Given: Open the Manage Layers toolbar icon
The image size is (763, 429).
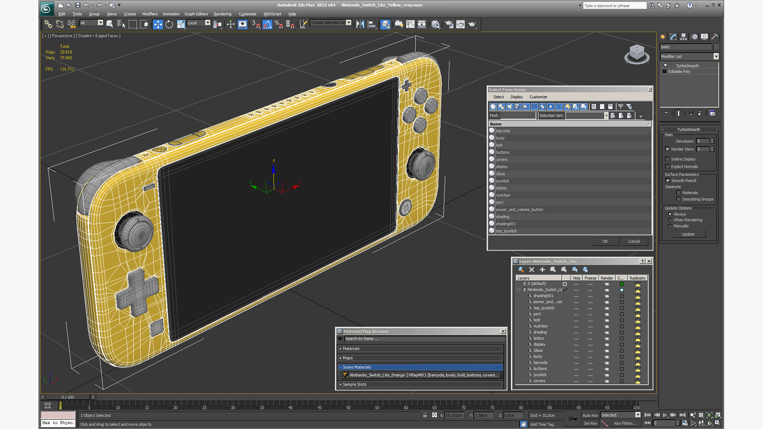Looking at the screenshot, I should [385, 24].
